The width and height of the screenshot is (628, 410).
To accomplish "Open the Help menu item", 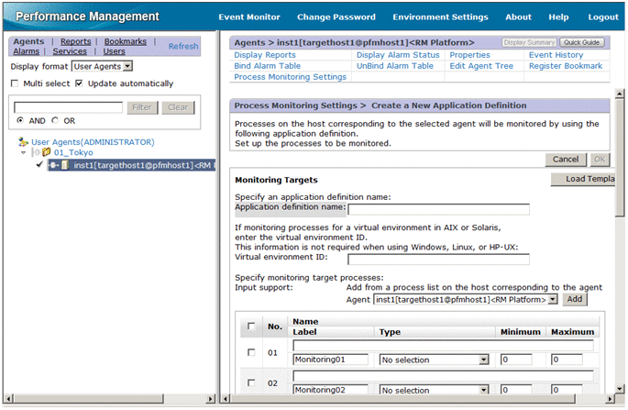I will tap(558, 17).
